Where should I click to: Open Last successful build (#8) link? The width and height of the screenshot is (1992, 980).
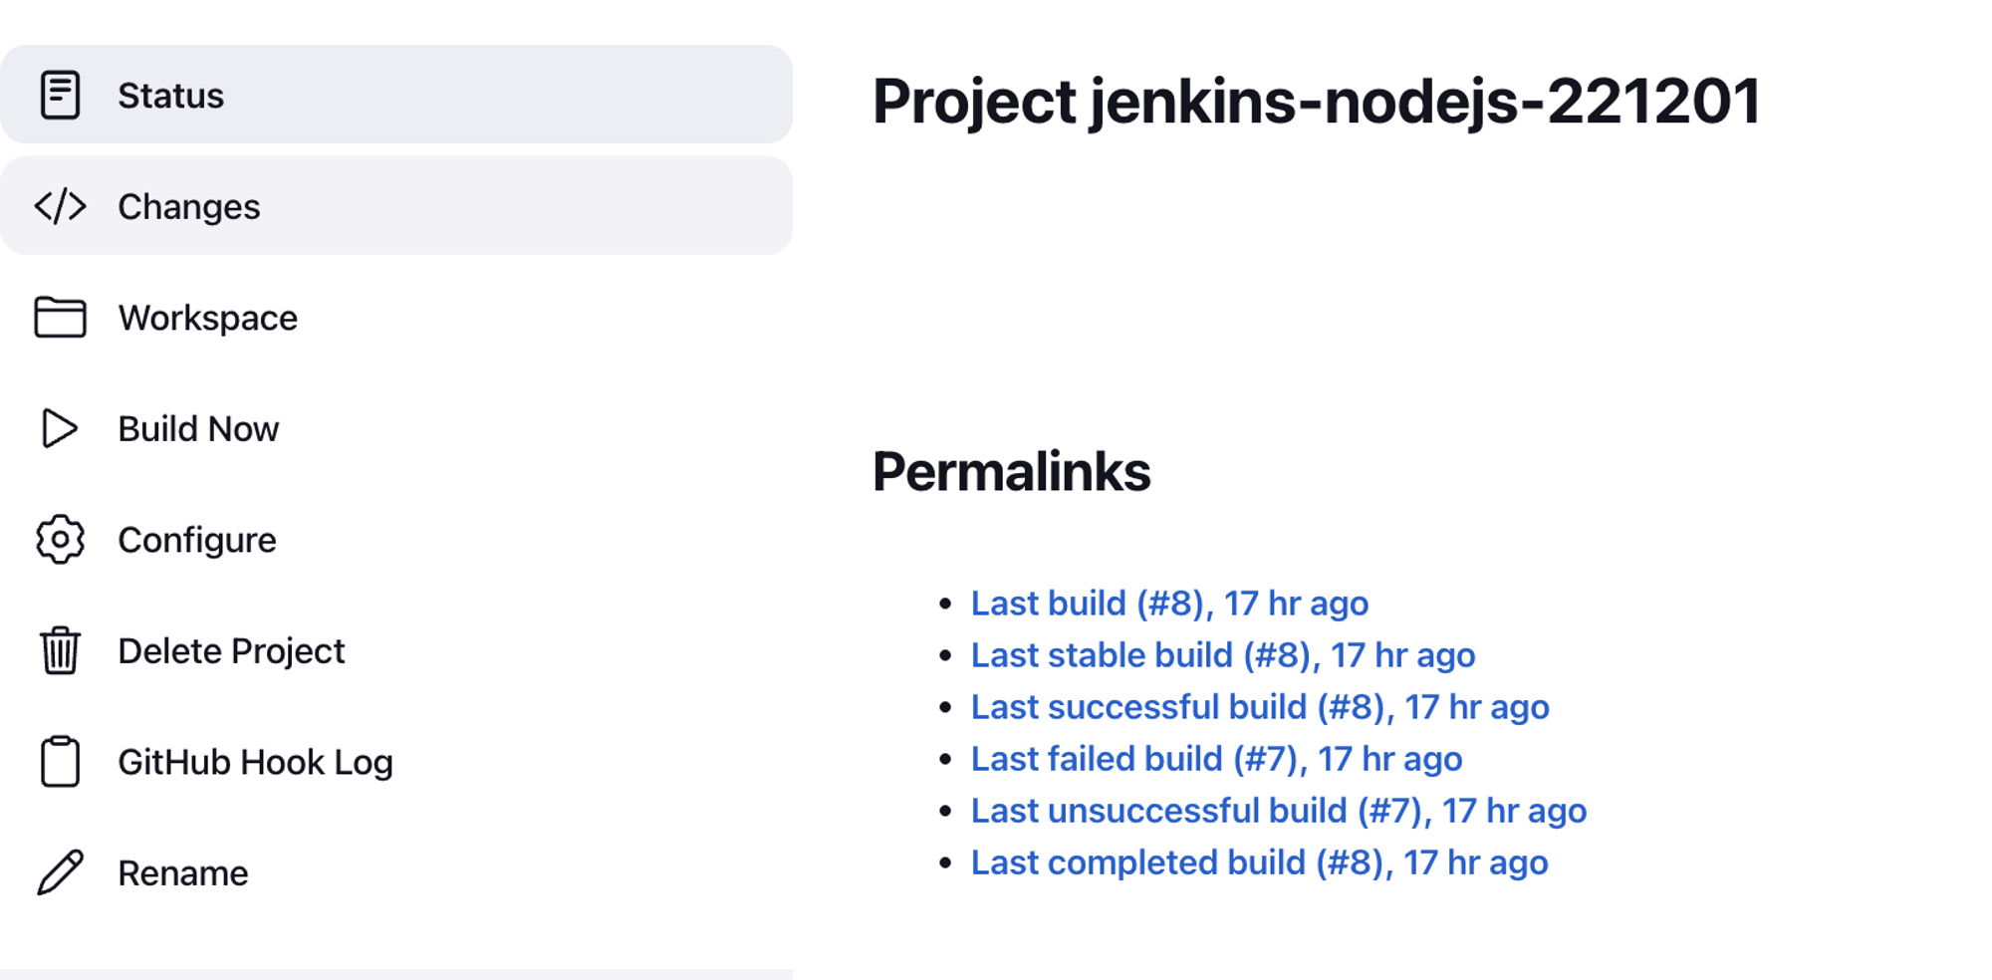click(1260, 706)
